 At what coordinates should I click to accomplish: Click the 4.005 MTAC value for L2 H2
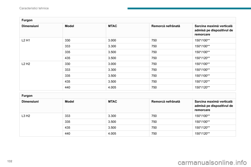[x=112, y=87]
